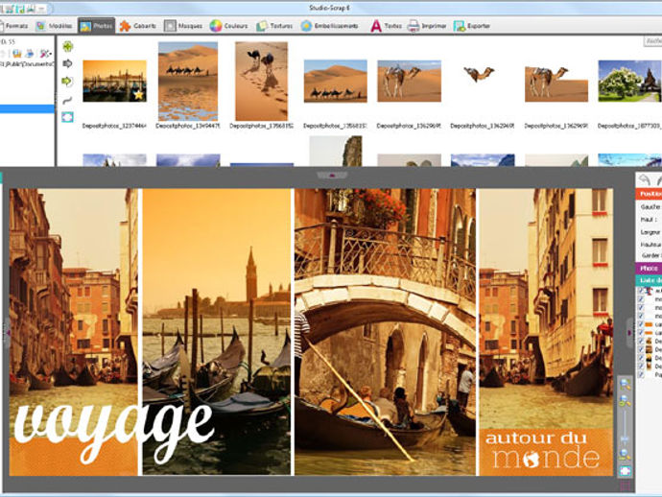This screenshot has width=662, height=497.
Task: Expand the teal Liste section header
Action: coord(649,280)
